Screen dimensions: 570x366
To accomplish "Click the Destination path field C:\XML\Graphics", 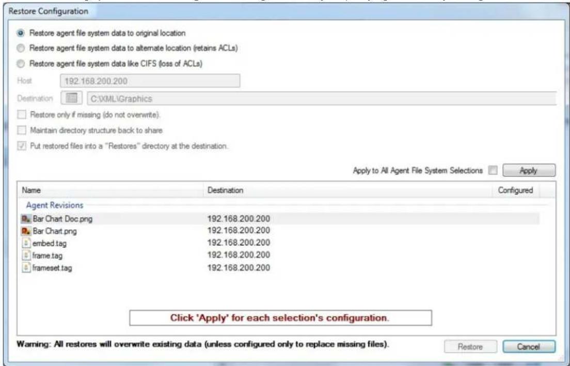I will click(322, 98).
